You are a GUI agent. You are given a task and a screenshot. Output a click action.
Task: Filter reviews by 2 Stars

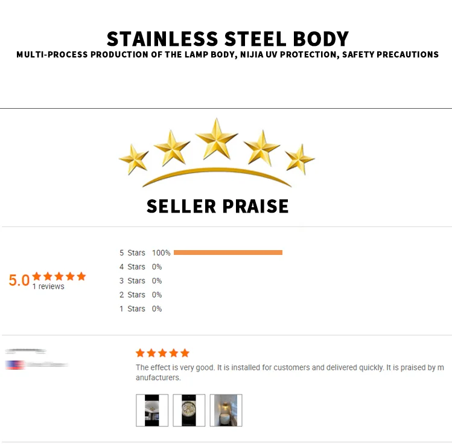tap(132, 294)
